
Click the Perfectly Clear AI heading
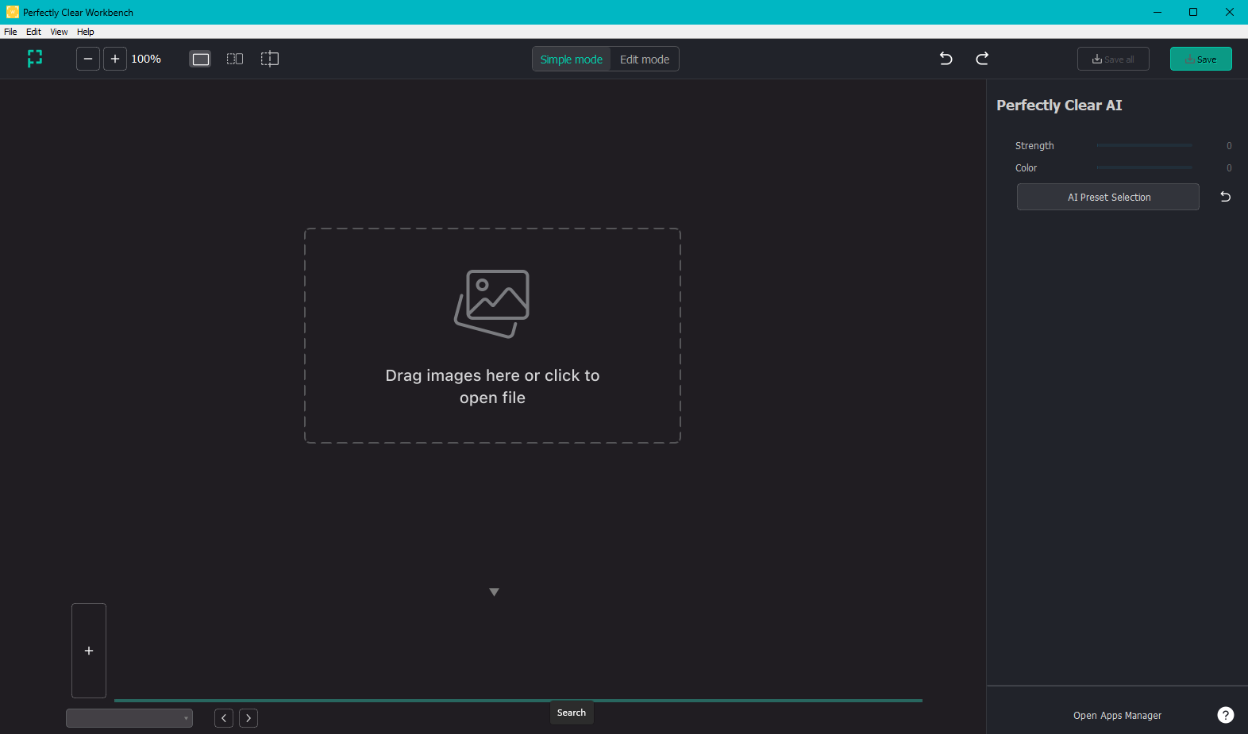(x=1059, y=106)
